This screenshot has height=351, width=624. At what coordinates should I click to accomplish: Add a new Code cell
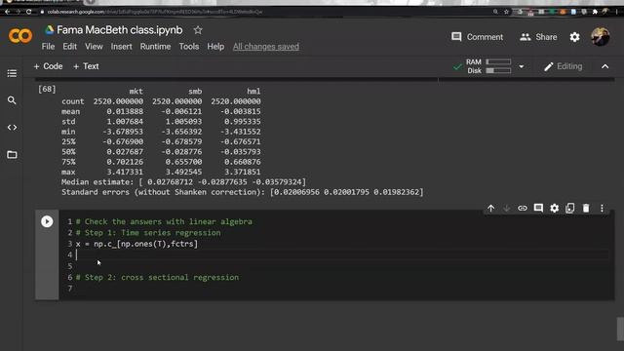click(48, 66)
